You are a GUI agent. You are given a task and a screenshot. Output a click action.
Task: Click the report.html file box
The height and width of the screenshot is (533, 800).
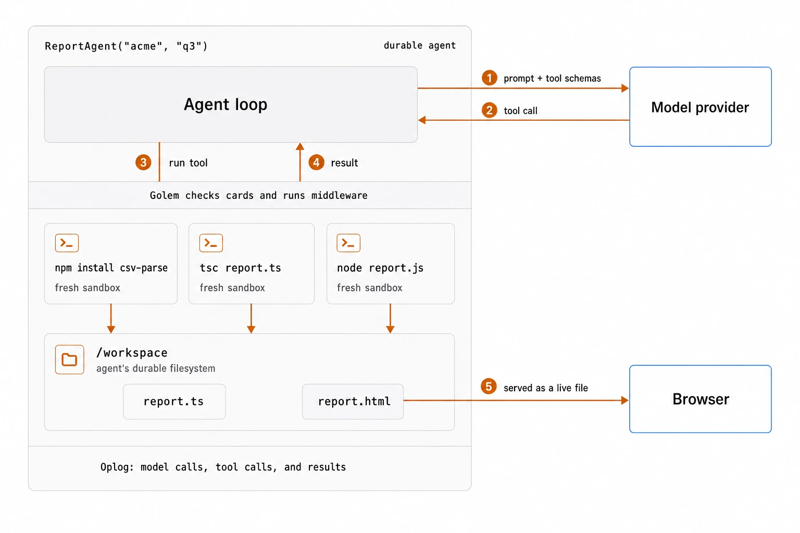coord(353,401)
